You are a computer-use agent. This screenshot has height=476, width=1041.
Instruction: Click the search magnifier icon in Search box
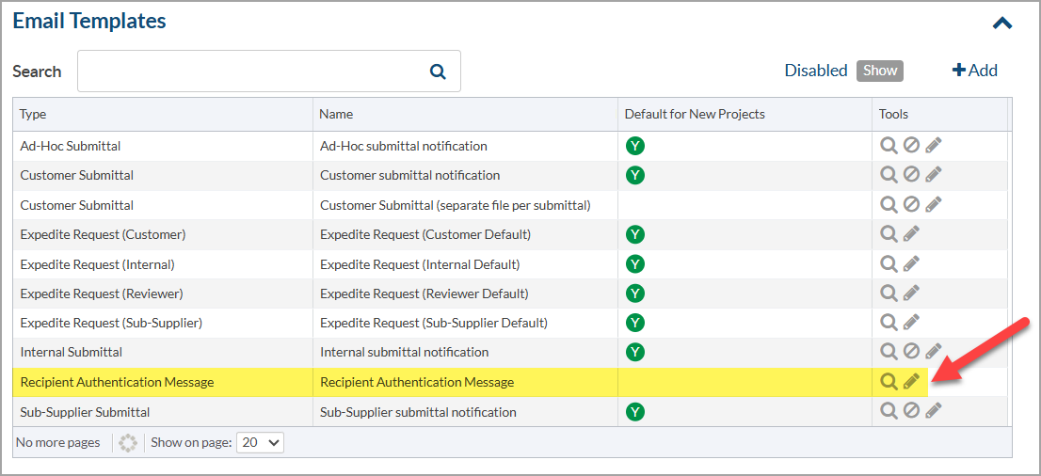point(438,71)
